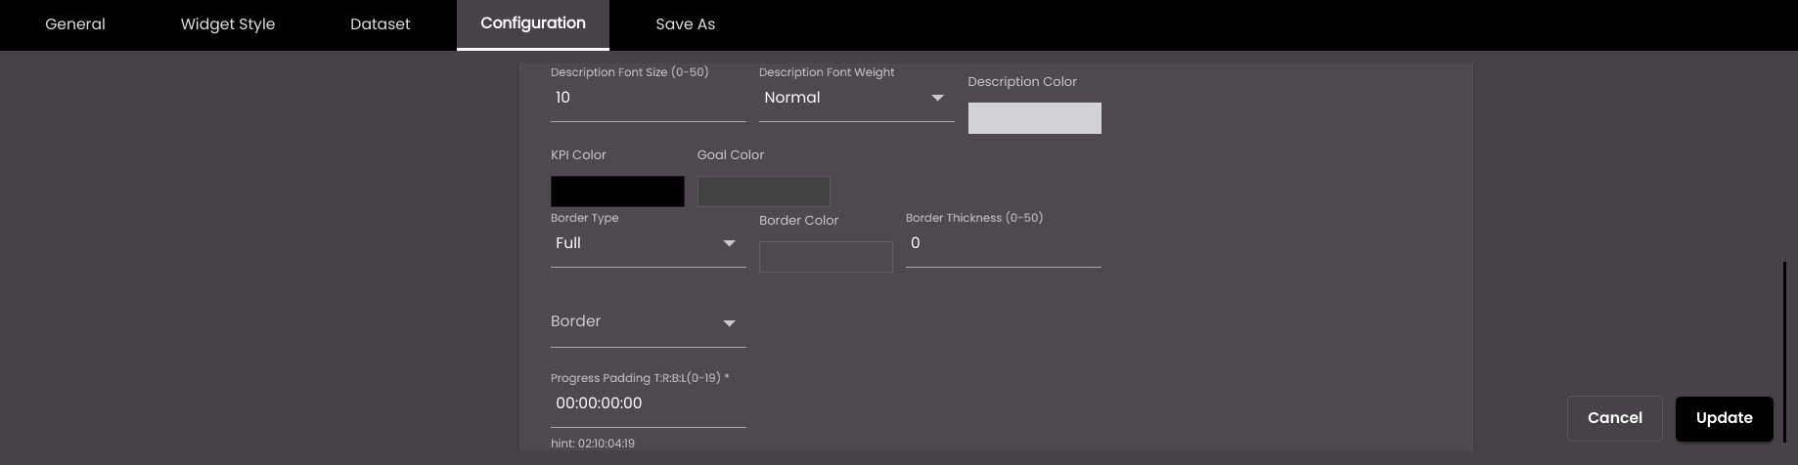Click the Description Font Weight arrow icon
Viewport: 1798px width, 465px height.
(937, 98)
